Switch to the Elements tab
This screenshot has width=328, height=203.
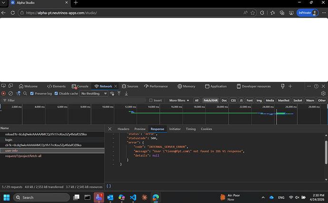(56, 86)
